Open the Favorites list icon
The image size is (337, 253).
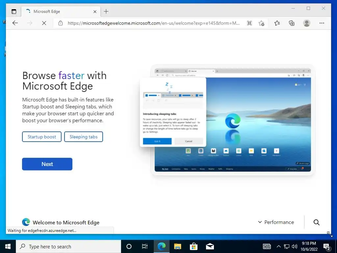[277, 23]
